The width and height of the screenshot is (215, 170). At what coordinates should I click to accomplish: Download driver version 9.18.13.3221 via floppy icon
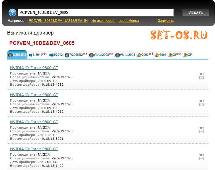[x=201, y=130]
